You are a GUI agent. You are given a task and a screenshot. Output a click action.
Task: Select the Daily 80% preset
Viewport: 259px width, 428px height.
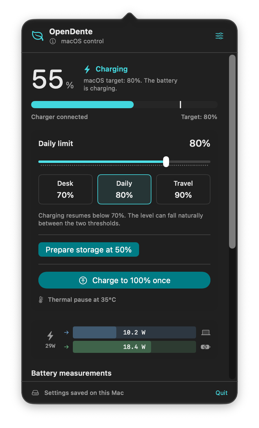124,189
